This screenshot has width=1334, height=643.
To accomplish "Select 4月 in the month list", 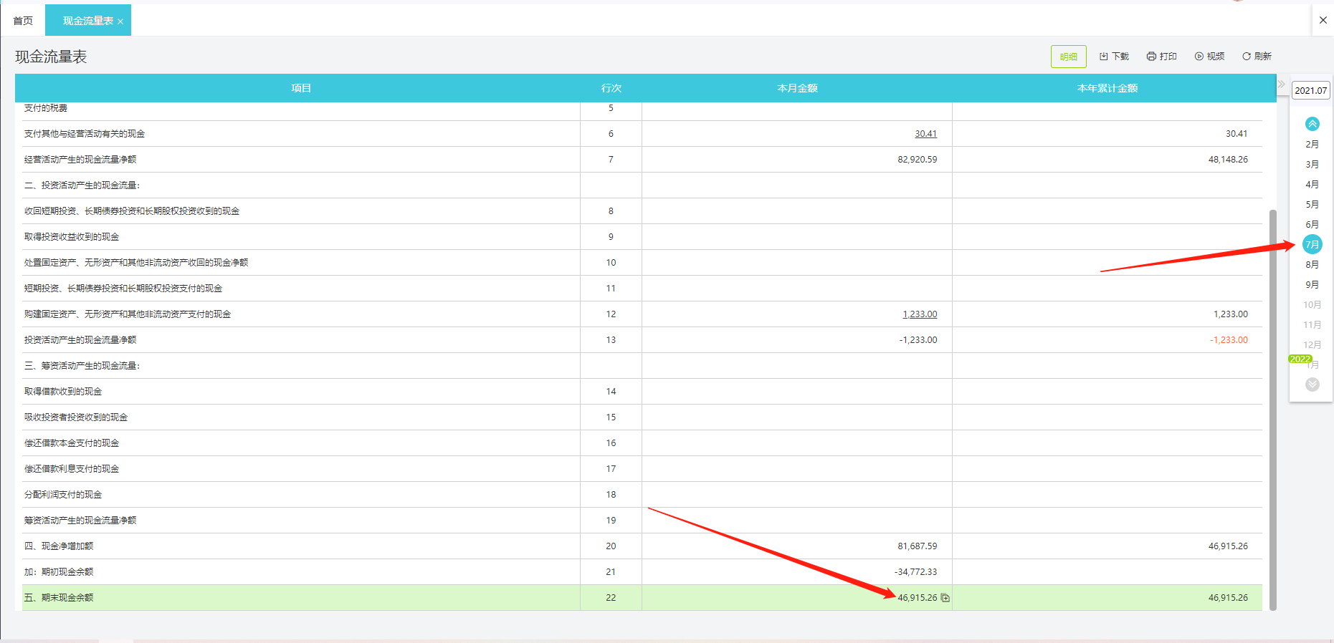I will pos(1312,184).
